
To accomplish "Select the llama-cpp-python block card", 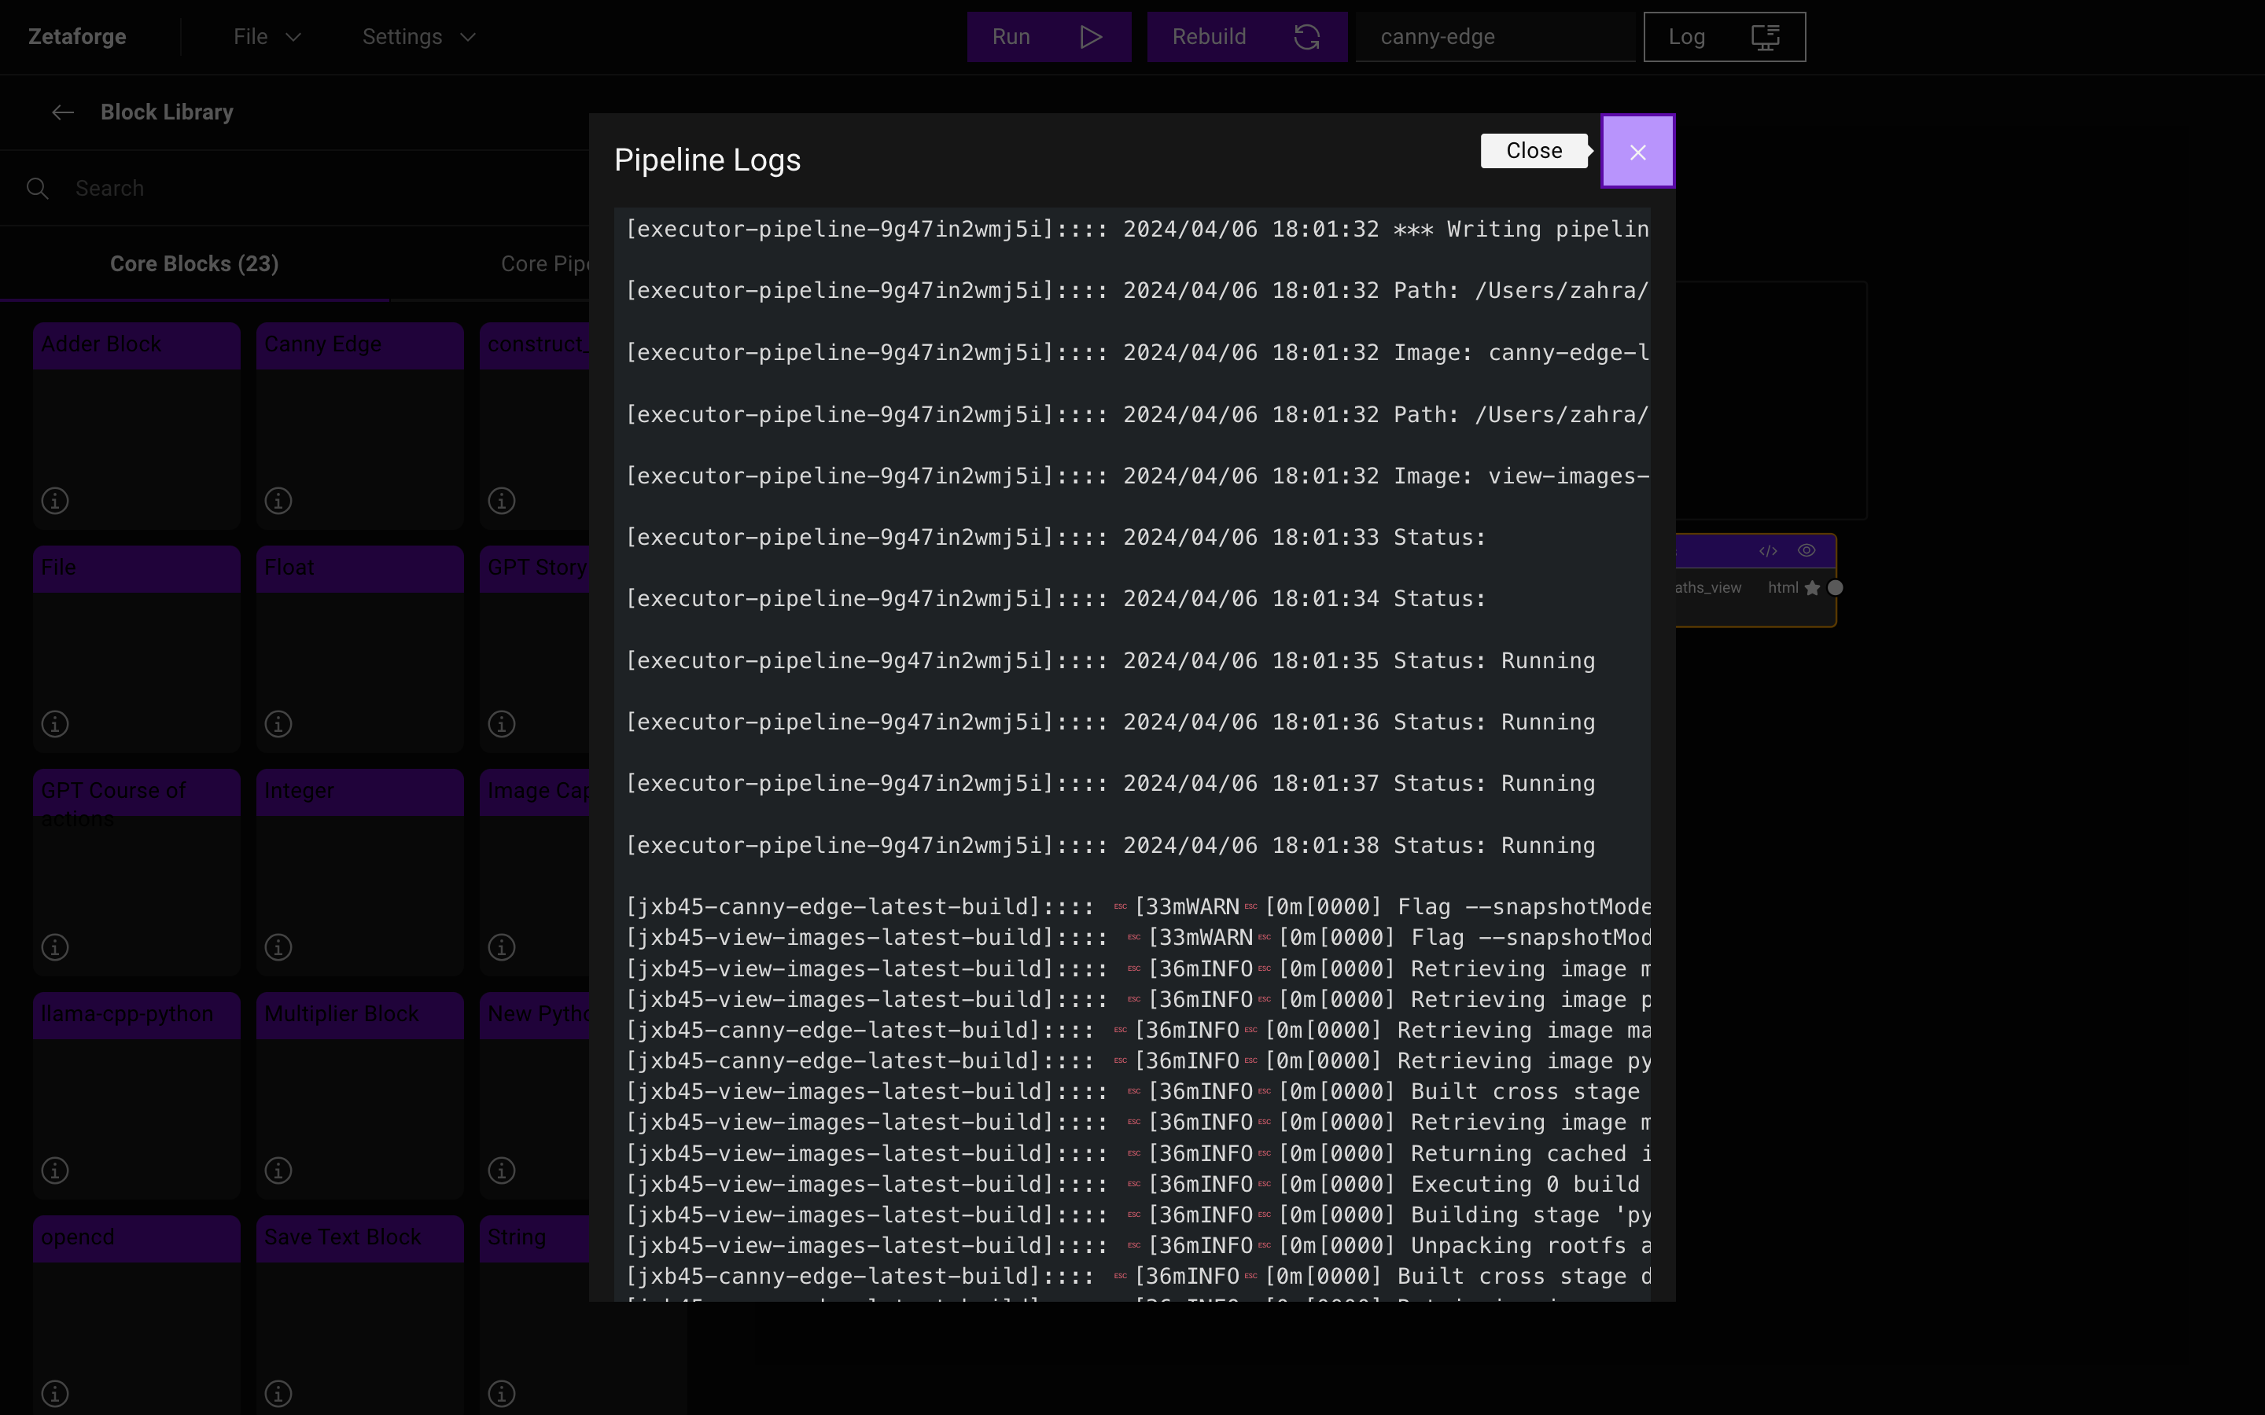I will 137,1095.
